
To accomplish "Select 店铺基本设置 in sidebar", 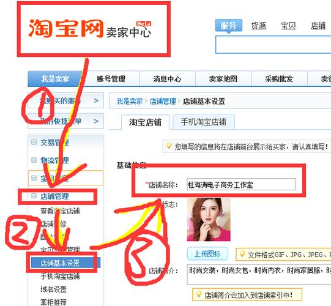I will [65, 263].
